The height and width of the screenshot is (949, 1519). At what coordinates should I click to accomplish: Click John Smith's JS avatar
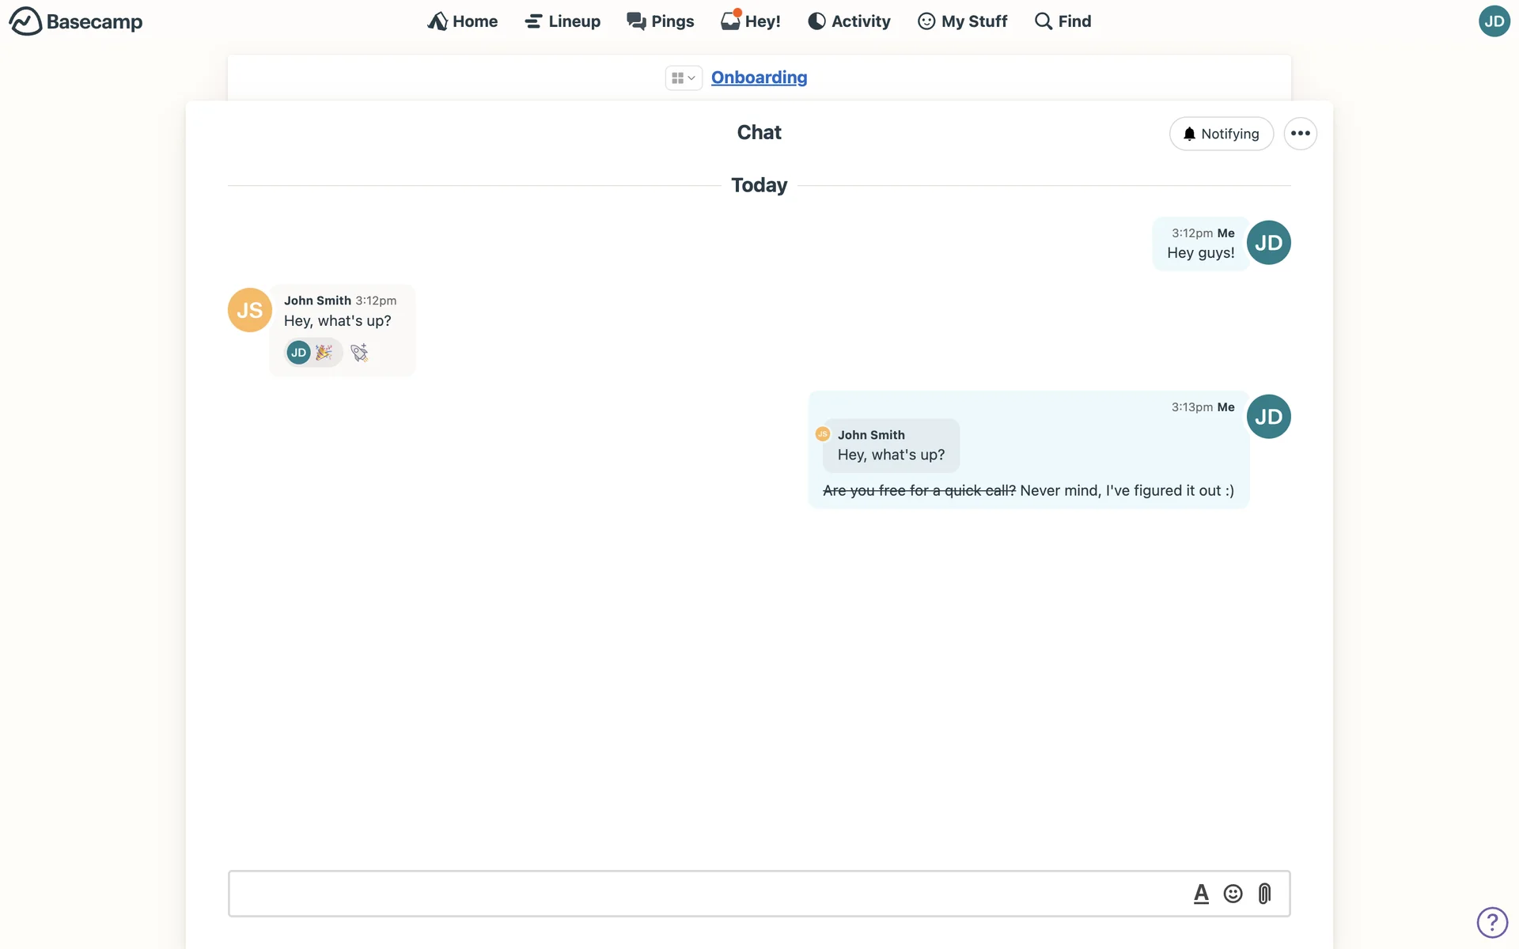[x=249, y=310]
